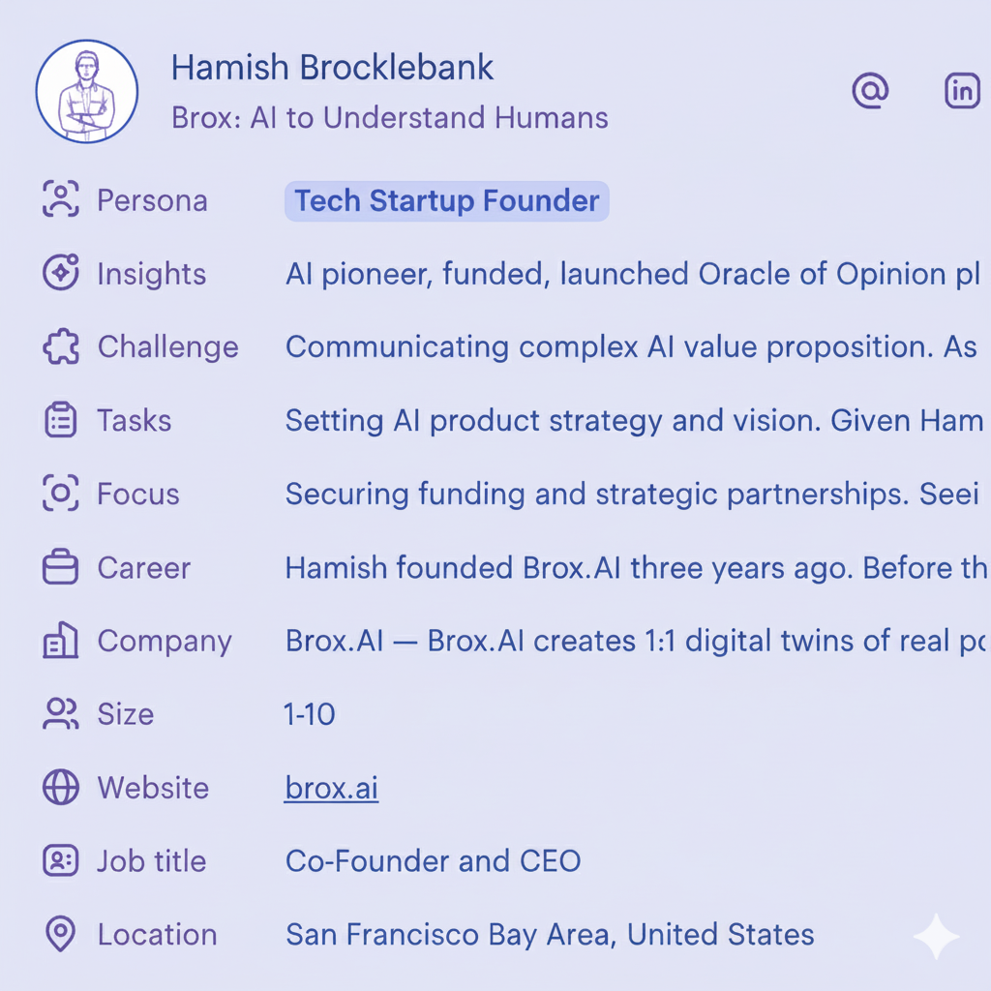Click Hamish Brocklebank's profile avatar
Viewport: 991px width, 991px height.
(87, 92)
